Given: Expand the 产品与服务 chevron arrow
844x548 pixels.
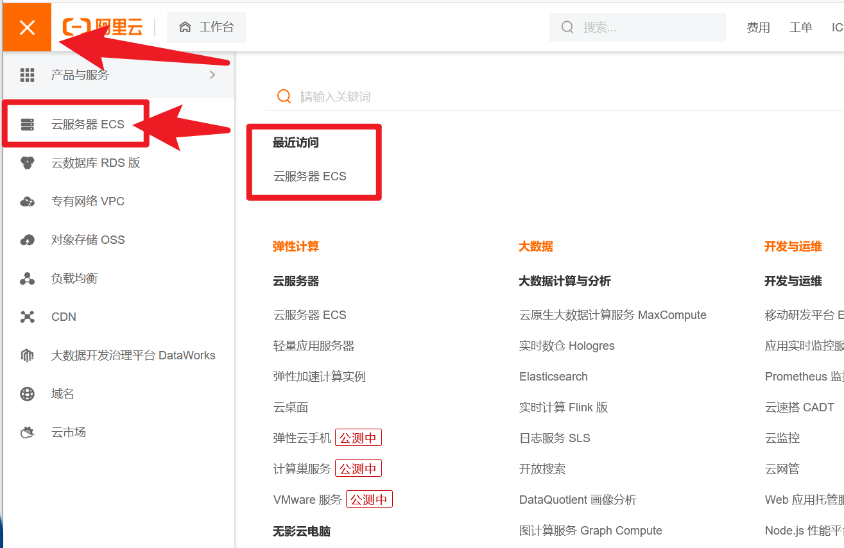Looking at the screenshot, I should point(212,75).
